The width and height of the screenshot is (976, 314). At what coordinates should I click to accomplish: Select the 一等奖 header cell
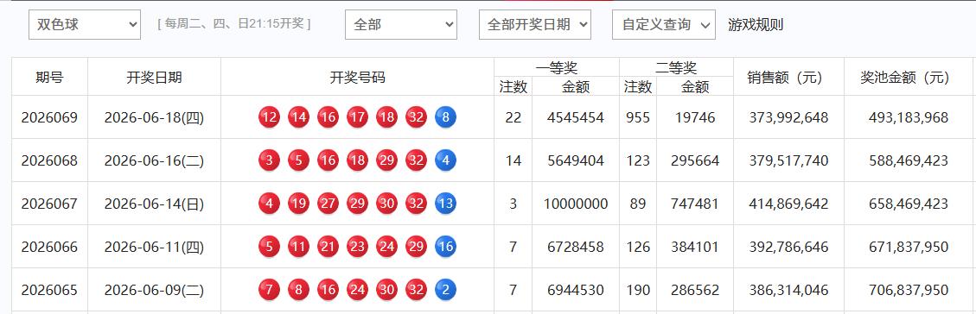click(557, 67)
